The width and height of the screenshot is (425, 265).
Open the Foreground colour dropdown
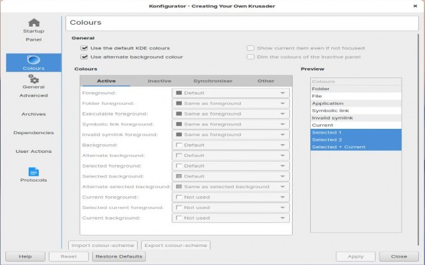pos(231,93)
